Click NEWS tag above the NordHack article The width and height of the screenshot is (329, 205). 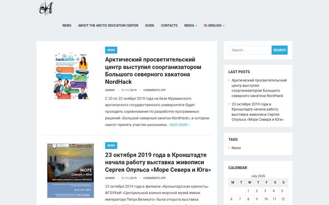[111, 50]
